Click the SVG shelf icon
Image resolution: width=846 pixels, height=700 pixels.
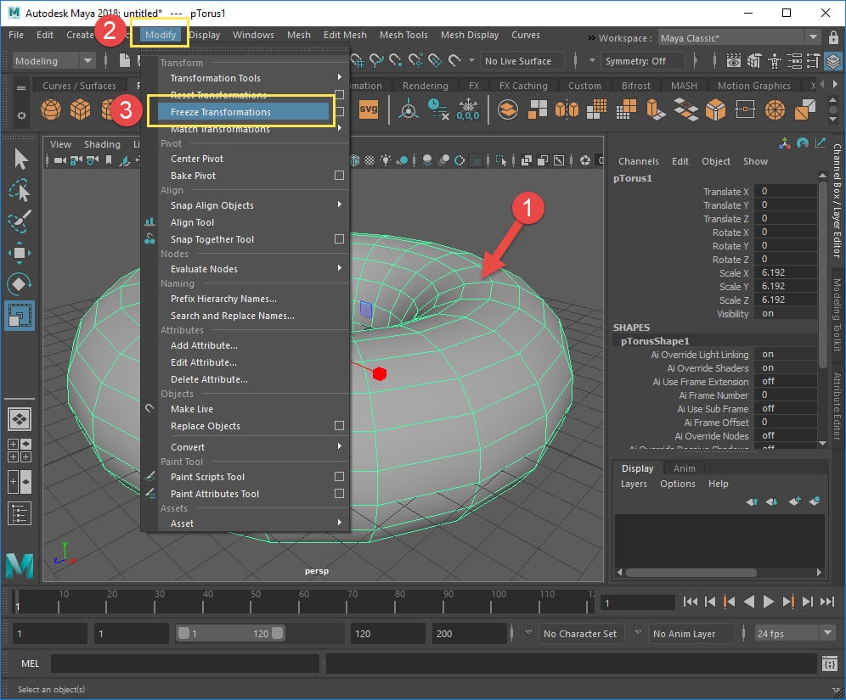point(369,109)
